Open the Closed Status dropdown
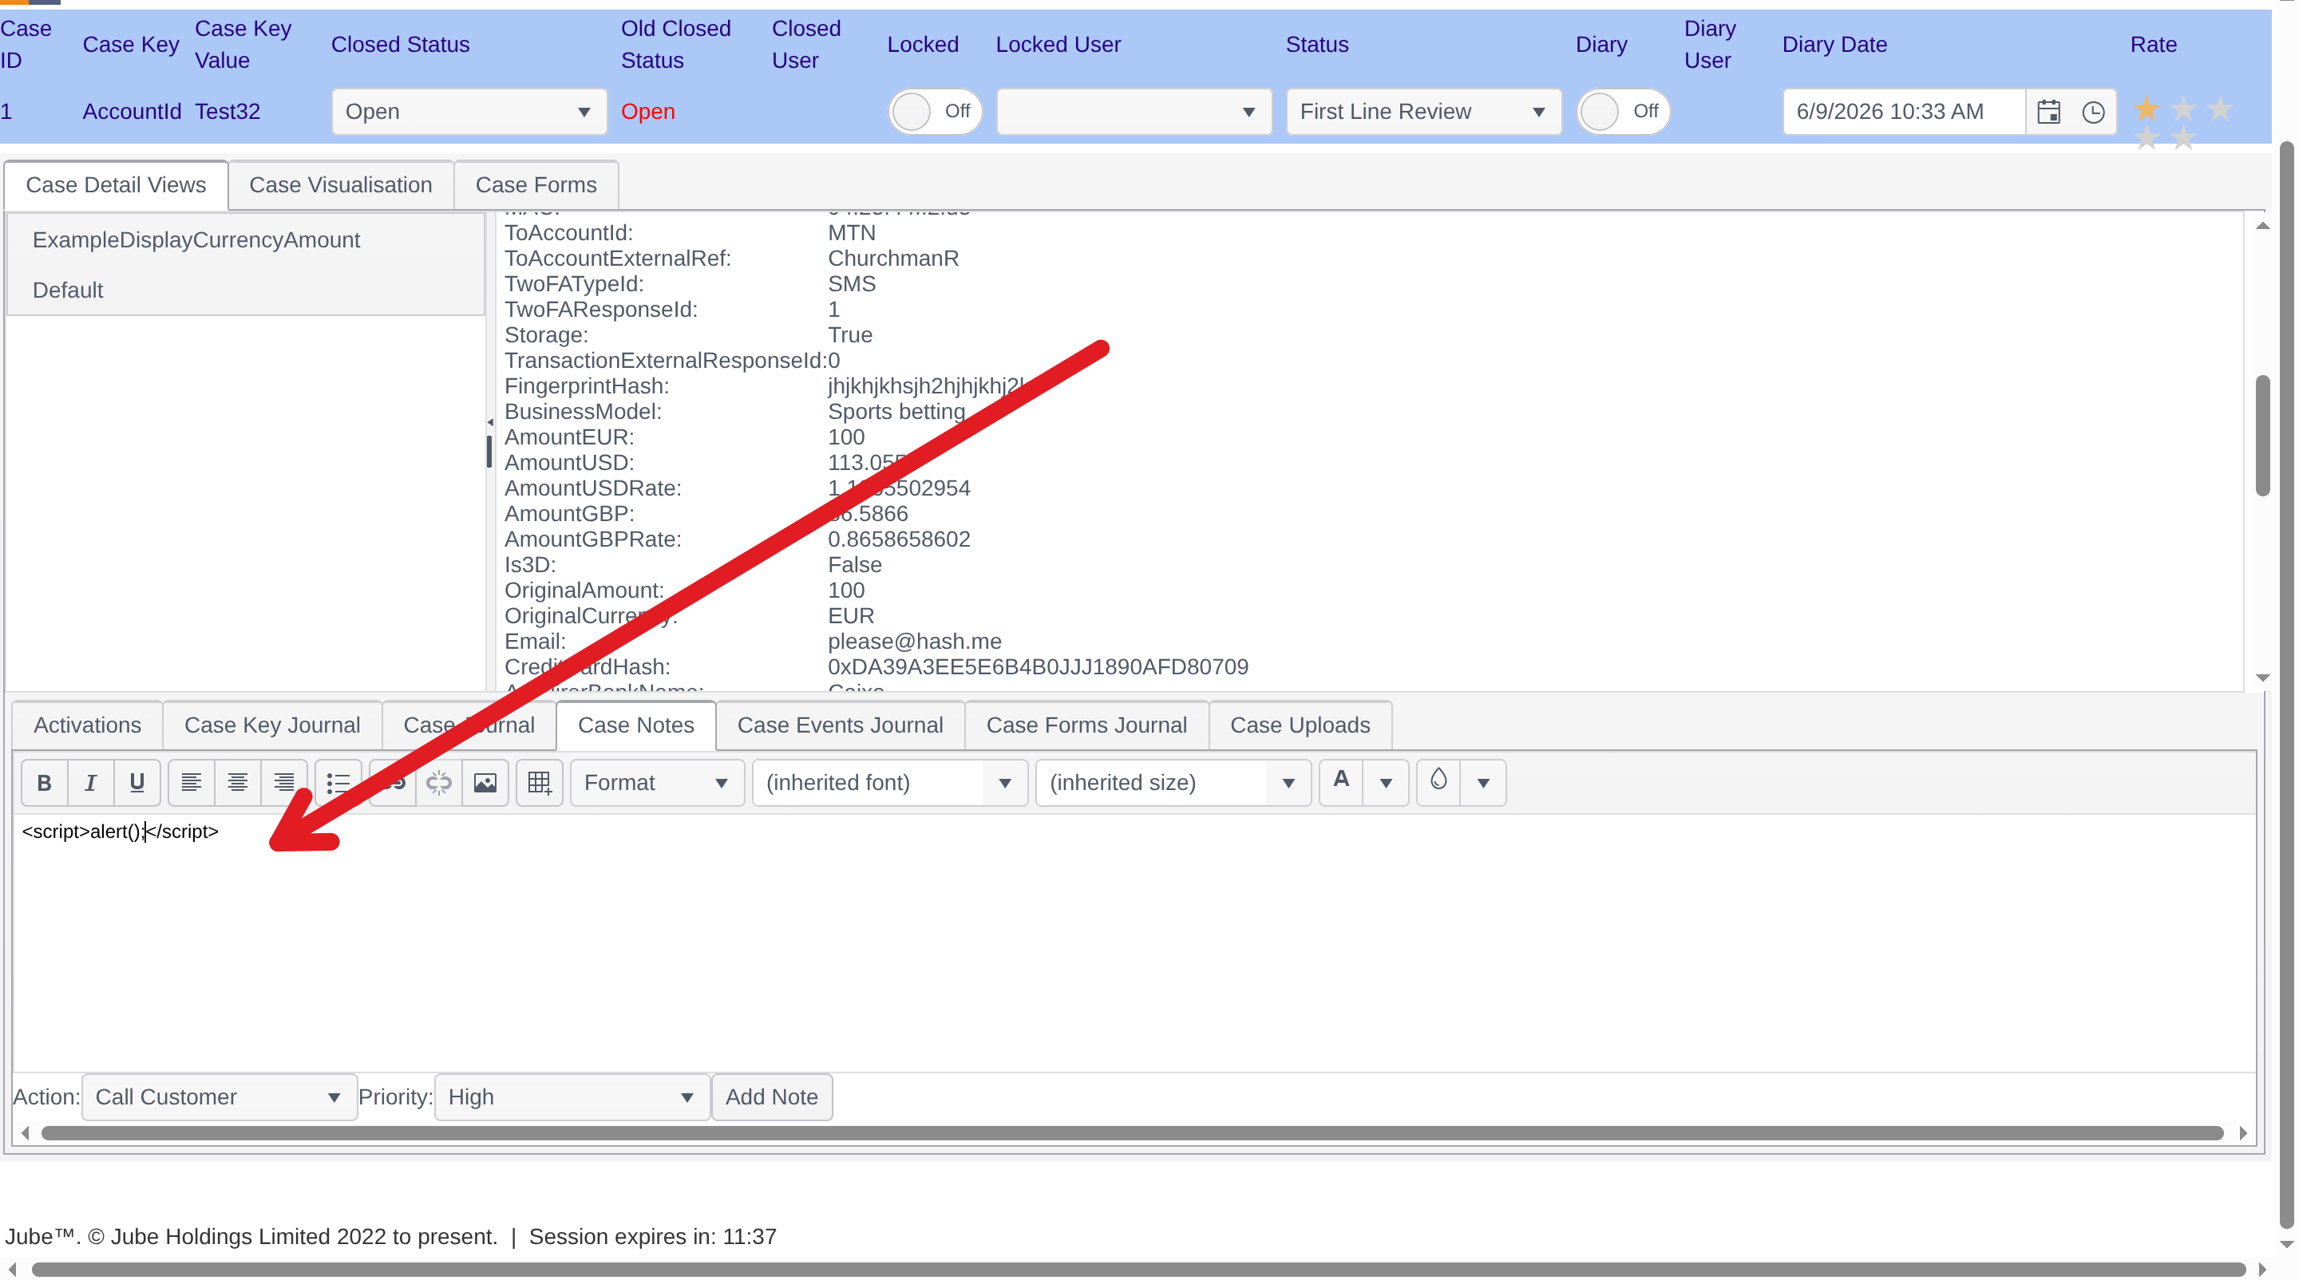Image resolution: width=2299 pixels, height=1280 pixels. tap(469, 112)
